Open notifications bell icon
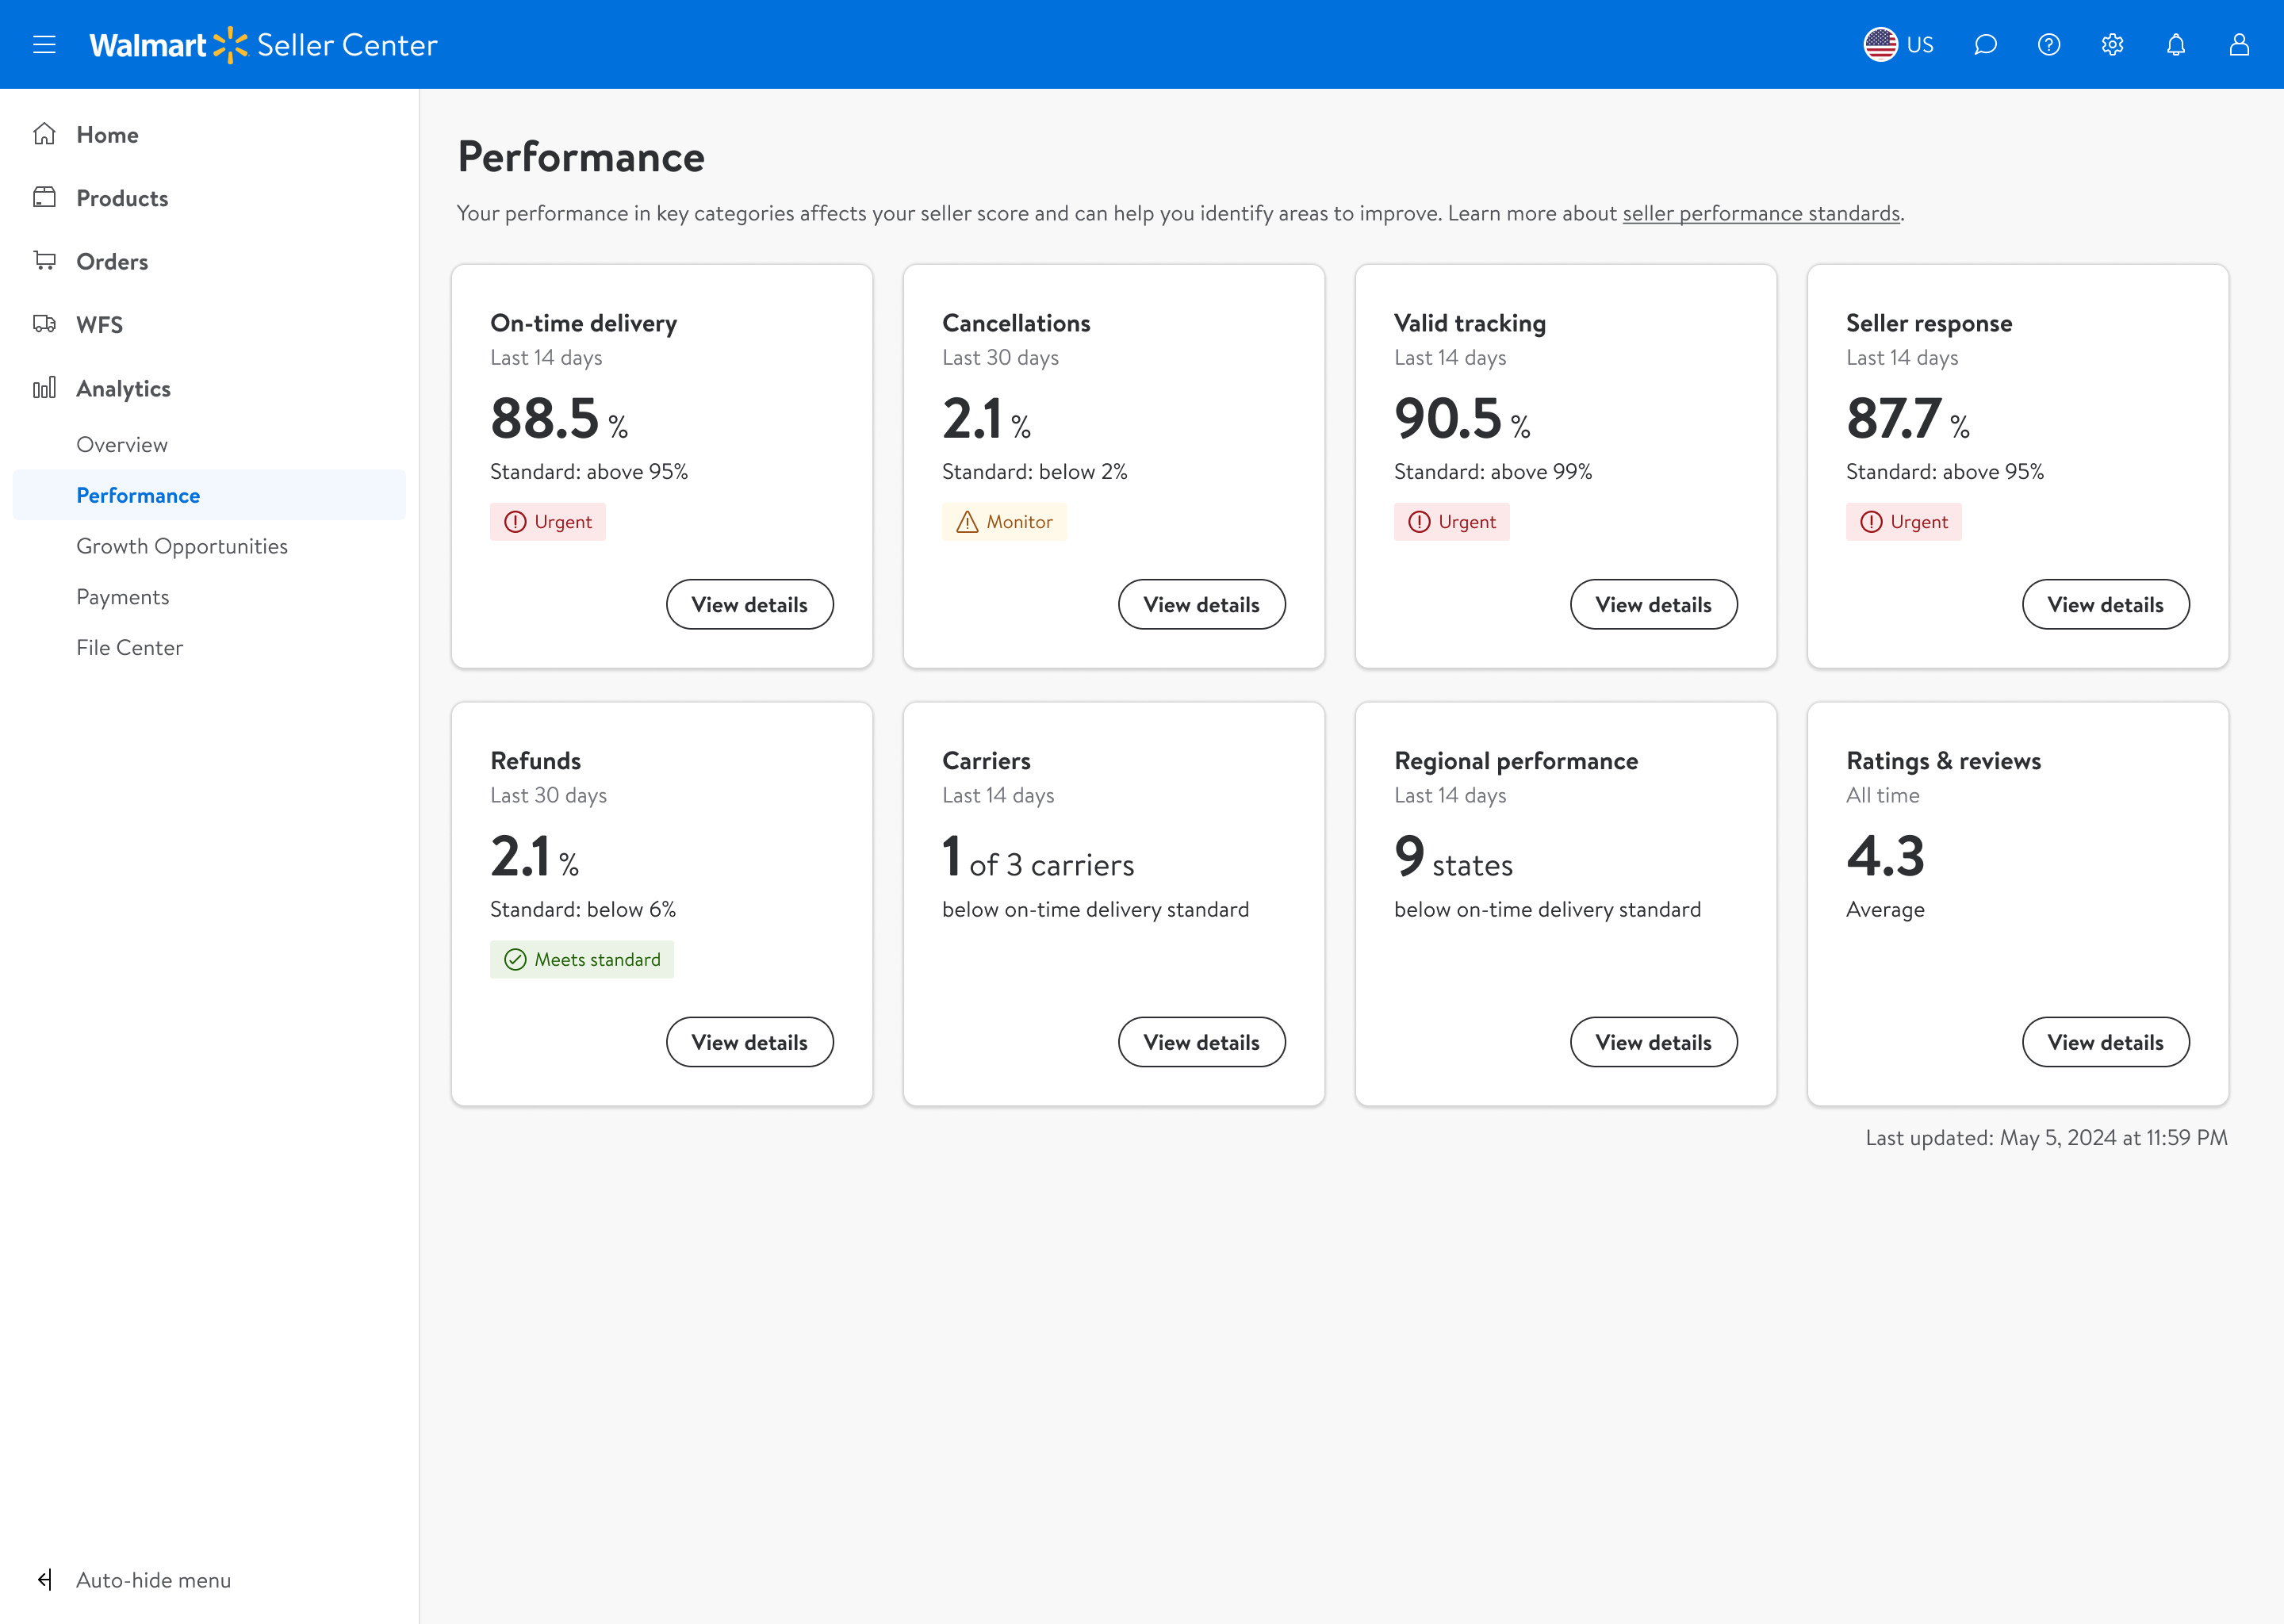Screen dimensions: 2284x1624 tap(2176, 45)
